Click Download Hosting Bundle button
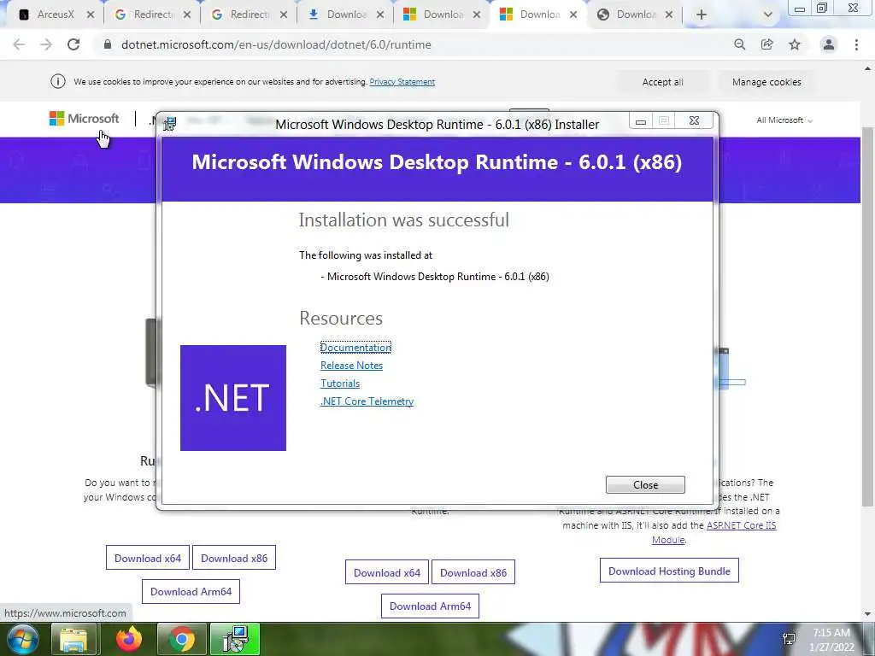 coord(669,571)
